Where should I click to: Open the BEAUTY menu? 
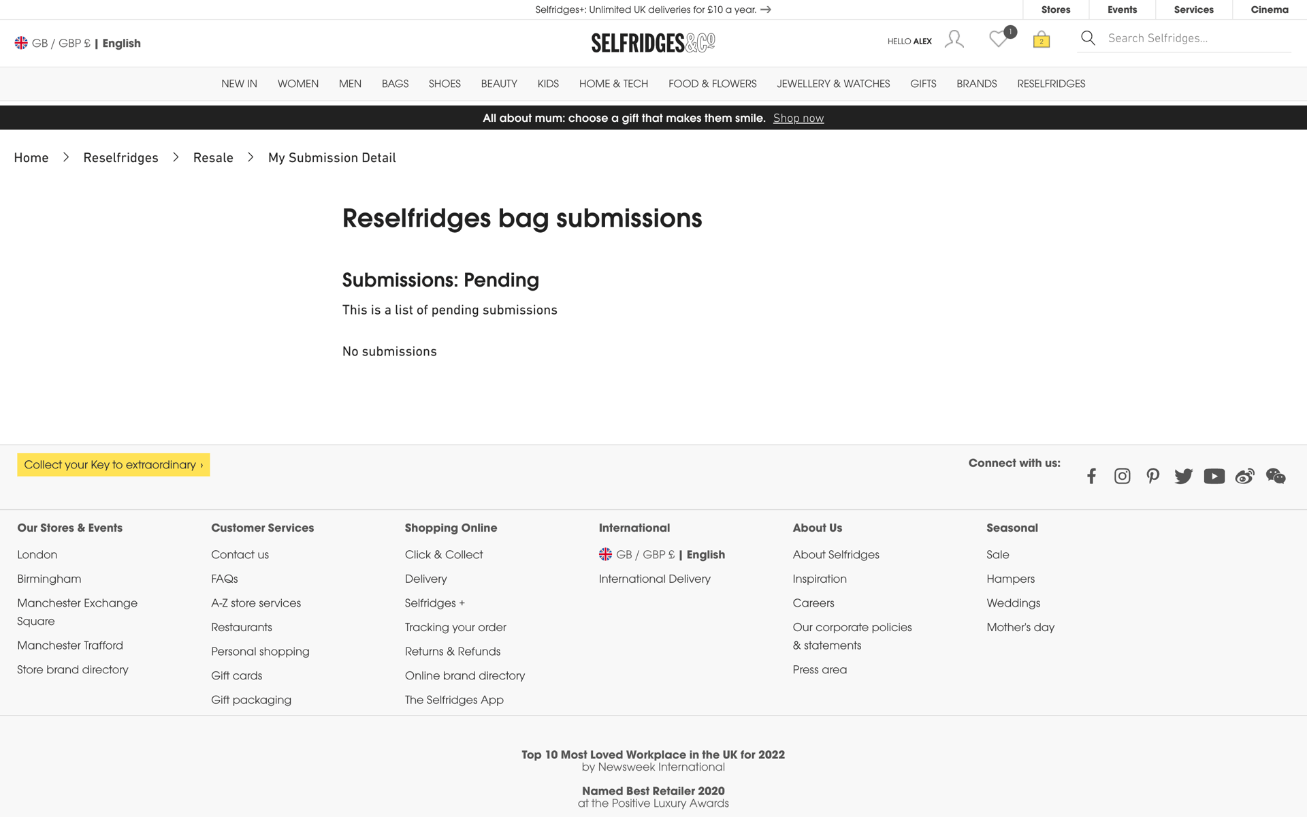(499, 84)
